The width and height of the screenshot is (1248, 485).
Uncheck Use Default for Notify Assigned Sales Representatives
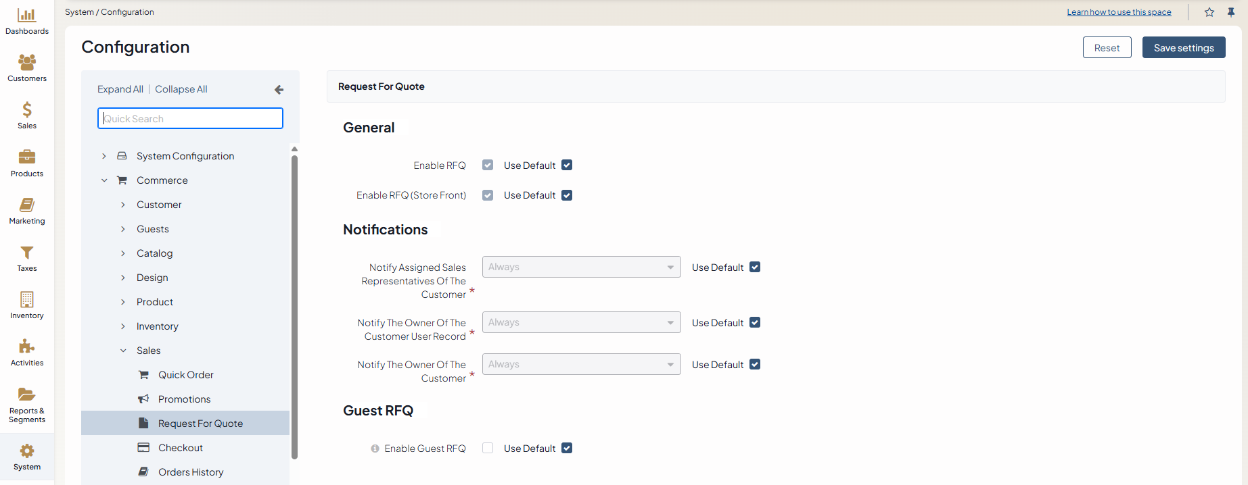[755, 267]
